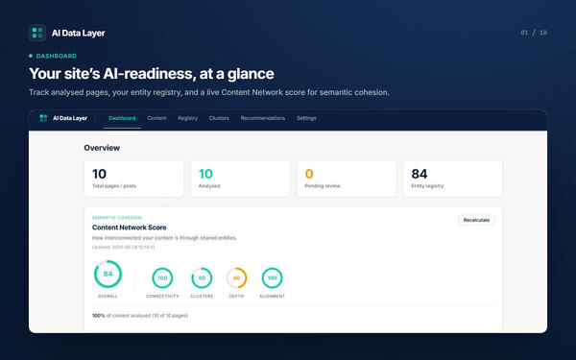The height and width of the screenshot is (360, 576).
Task: Go to the Clusters tab
Action: [219, 118]
